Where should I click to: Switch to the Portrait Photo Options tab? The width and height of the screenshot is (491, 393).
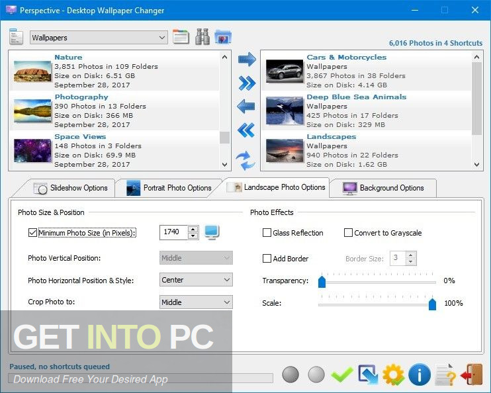point(169,188)
